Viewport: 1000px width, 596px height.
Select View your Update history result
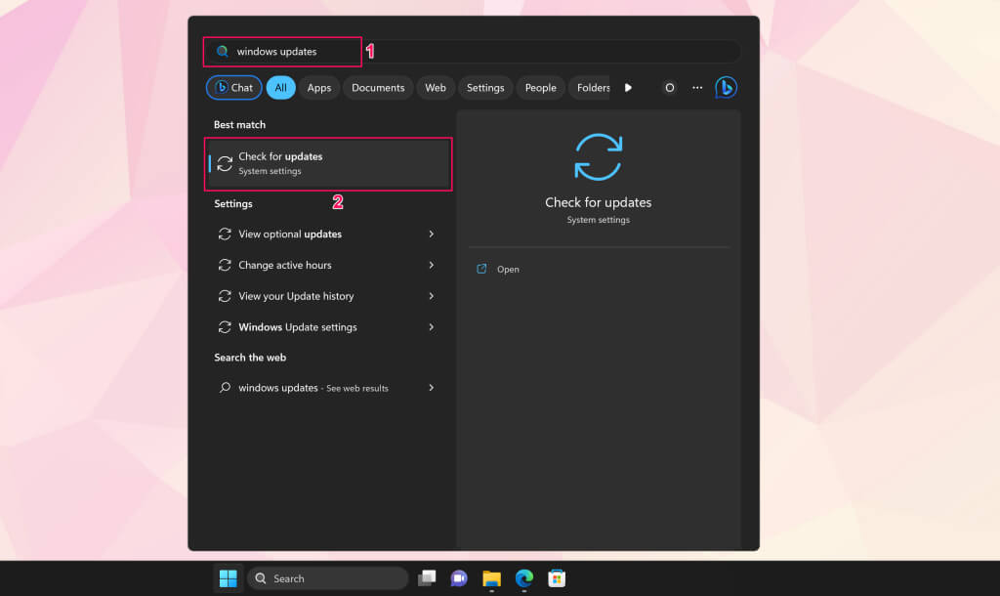[296, 296]
